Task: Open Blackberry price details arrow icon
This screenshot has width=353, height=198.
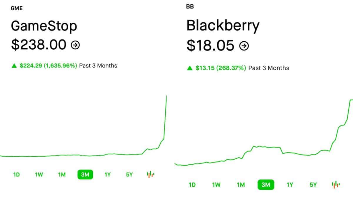Action: (x=244, y=46)
